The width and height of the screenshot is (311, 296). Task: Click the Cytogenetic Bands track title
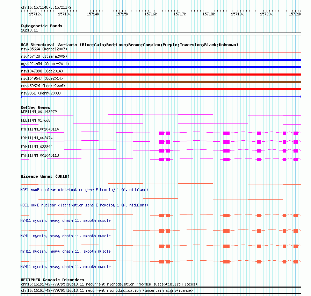pos(42,26)
